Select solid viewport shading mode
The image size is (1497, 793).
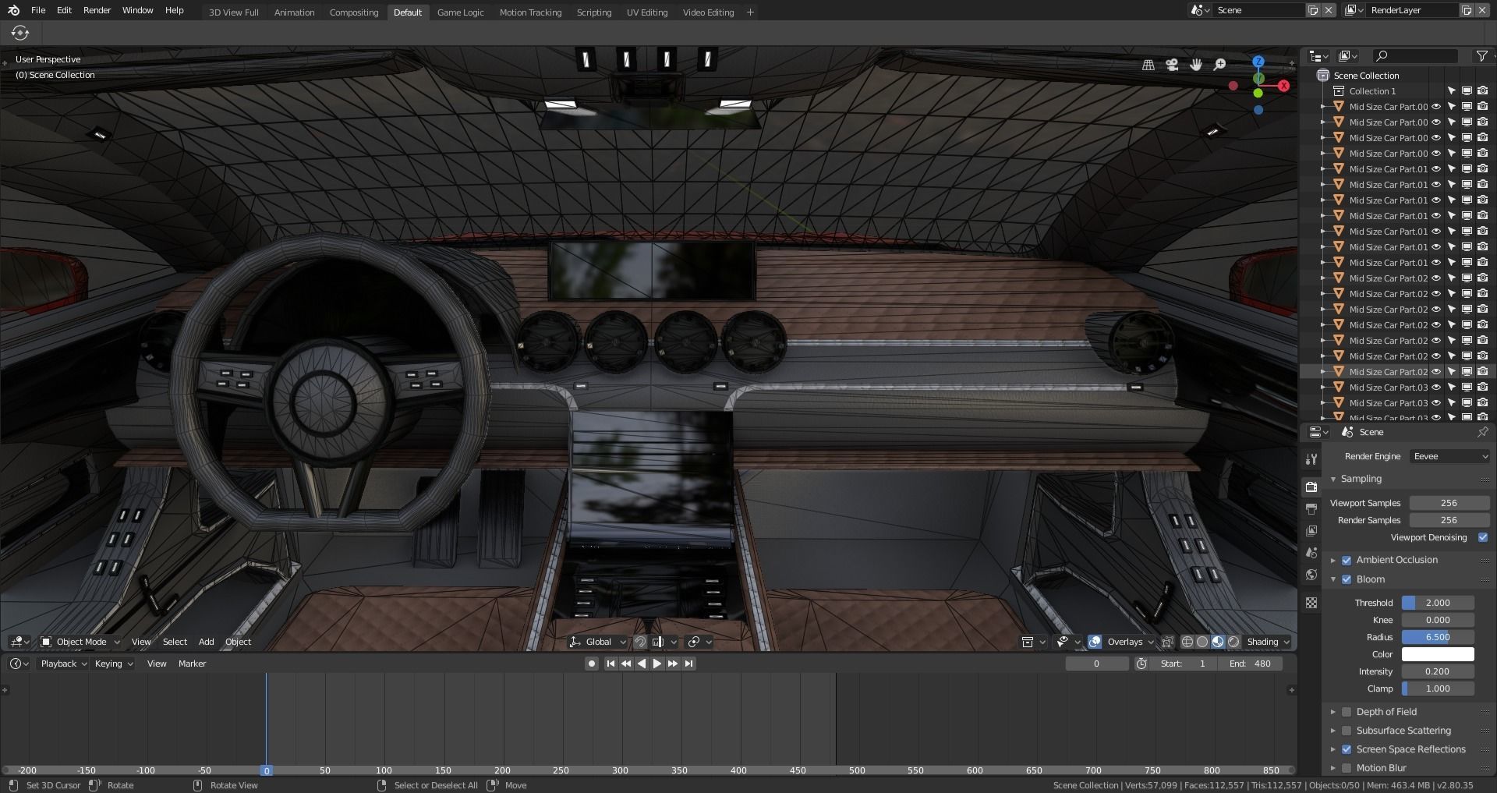1202,642
